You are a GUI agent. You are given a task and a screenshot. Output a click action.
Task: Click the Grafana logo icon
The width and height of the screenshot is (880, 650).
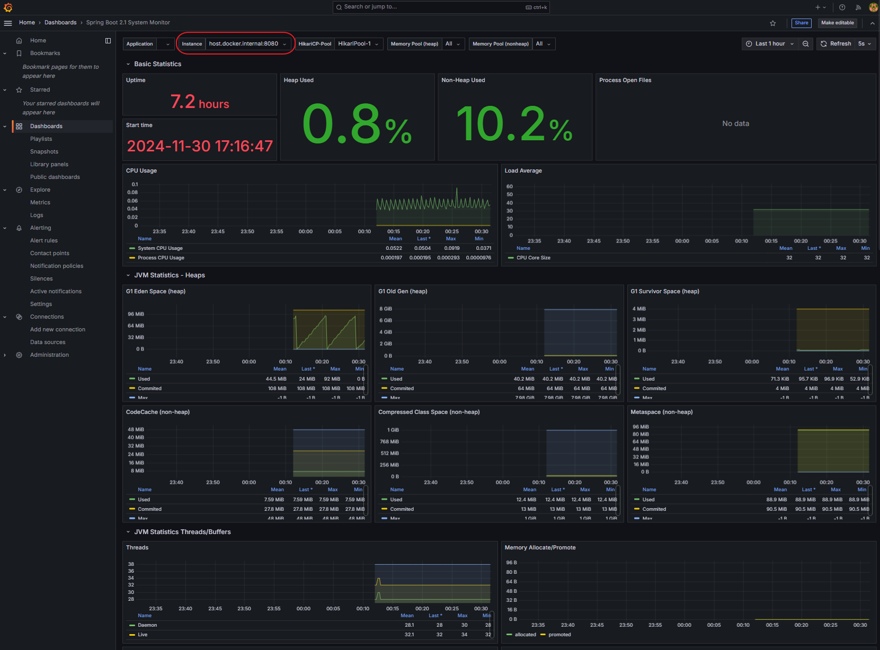8,7
